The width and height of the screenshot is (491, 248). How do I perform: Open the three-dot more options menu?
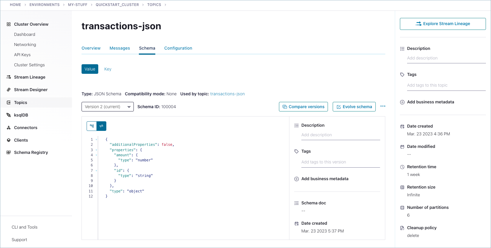tap(383, 106)
